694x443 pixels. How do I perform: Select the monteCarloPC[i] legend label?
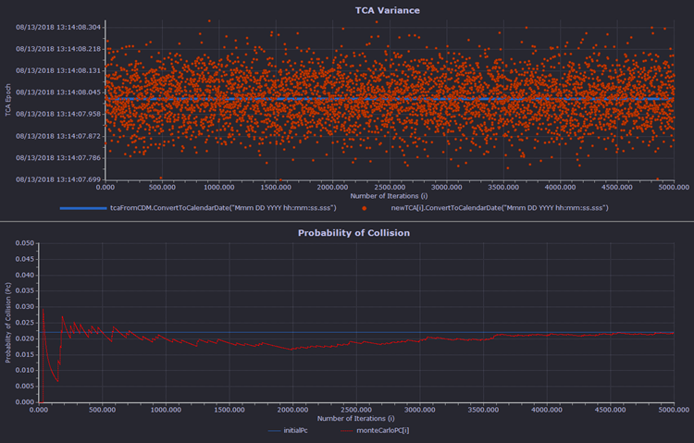pos(383,430)
